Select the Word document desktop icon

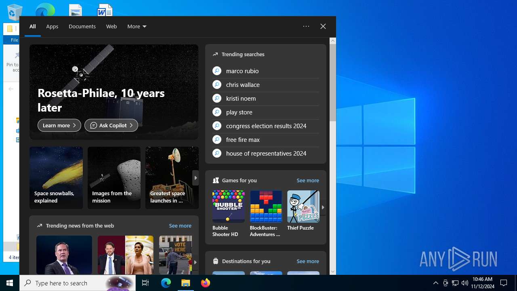tap(105, 10)
